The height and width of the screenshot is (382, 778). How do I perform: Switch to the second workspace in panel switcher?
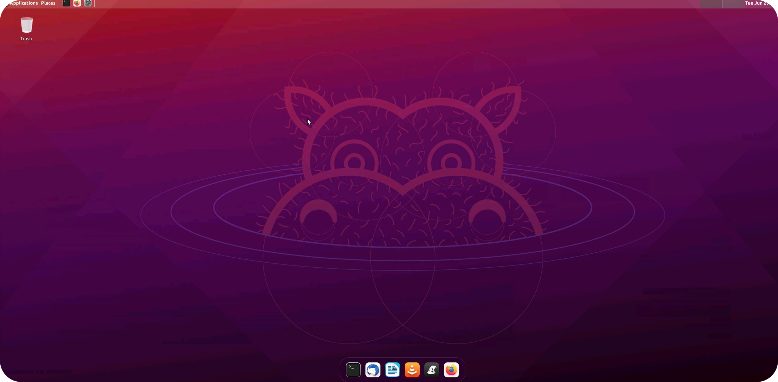point(733,4)
